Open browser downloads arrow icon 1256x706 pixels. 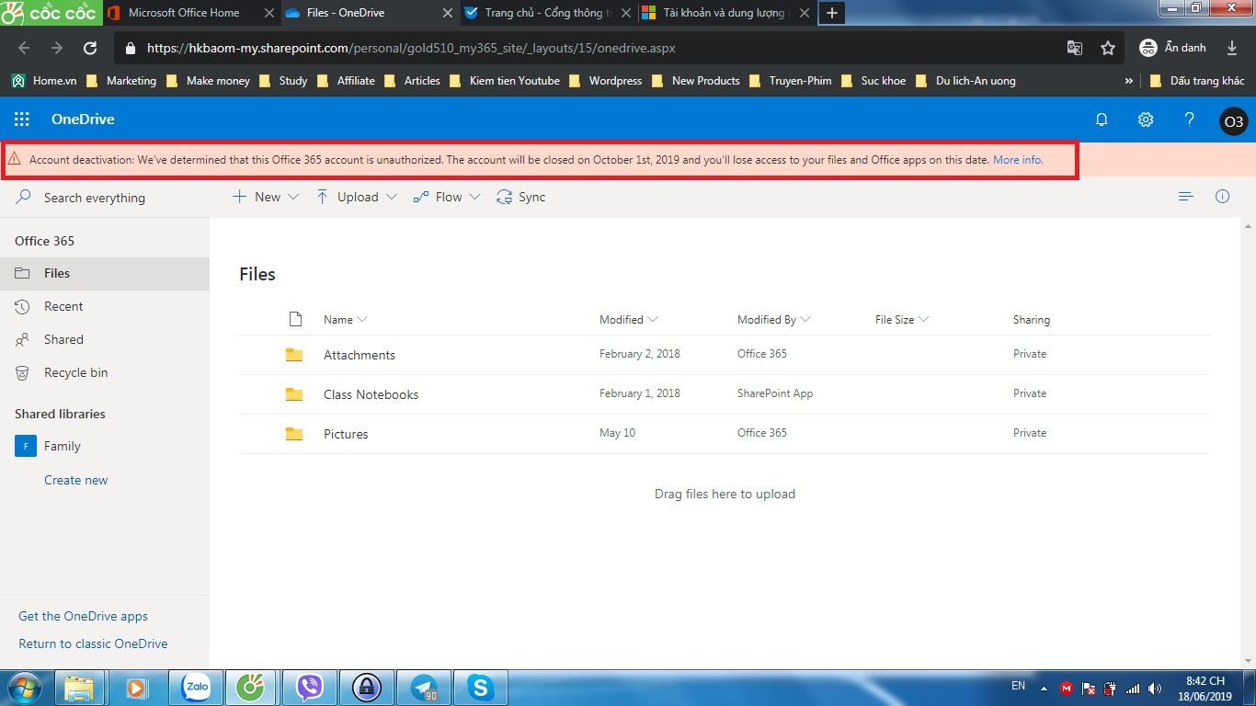tap(1232, 48)
